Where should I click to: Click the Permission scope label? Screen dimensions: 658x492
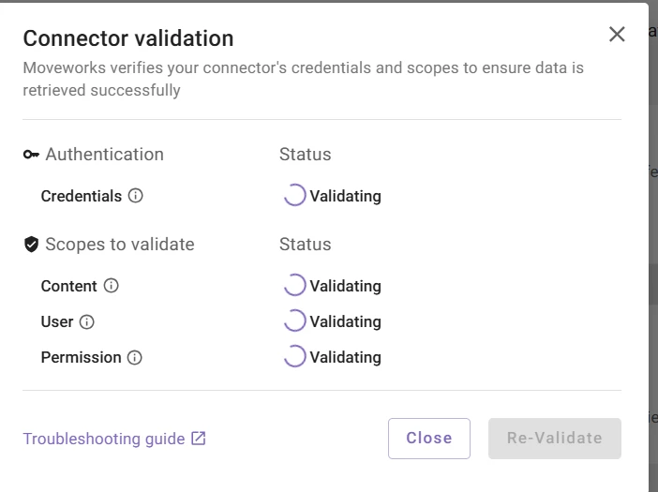81,357
